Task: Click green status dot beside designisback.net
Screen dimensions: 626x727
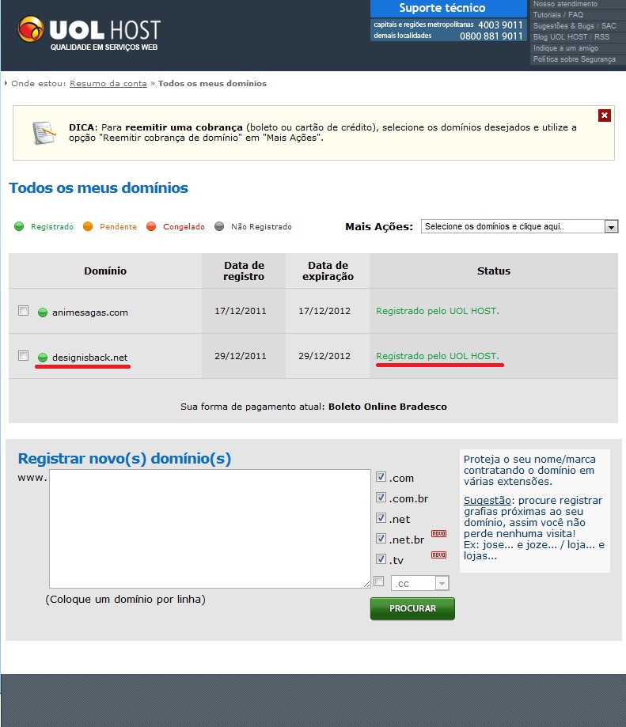Action: pos(43,358)
